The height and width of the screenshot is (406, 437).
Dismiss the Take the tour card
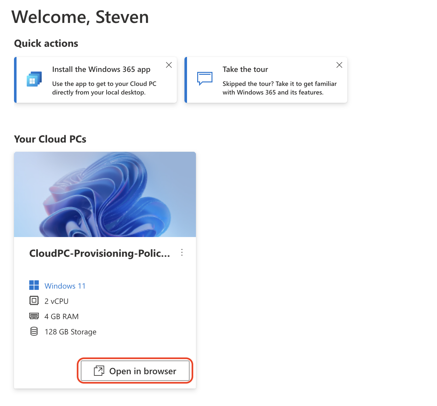click(339, 65)
